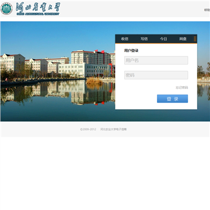Focus the 用户名 input field

(156, 60)
